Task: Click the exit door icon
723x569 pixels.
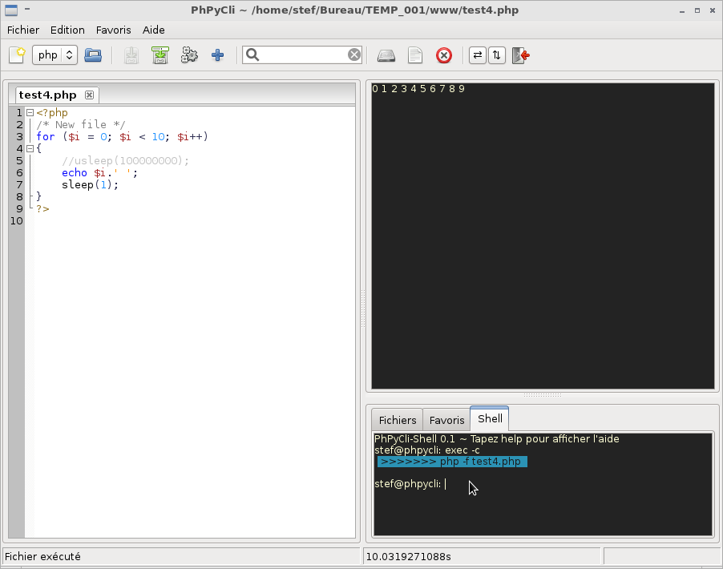Action: (x=521, y=55)
